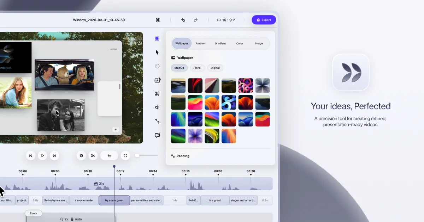Open the motion path tool
The width and height of the screenshot is (424, 222).
[157, 121]
